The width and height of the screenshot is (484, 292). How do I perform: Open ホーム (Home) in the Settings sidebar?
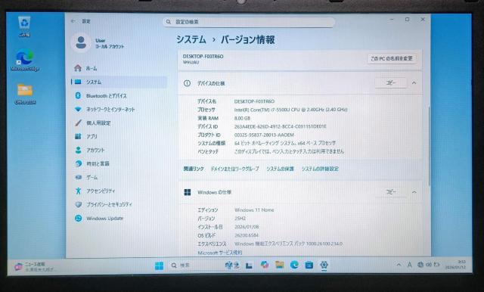(119, 68)
